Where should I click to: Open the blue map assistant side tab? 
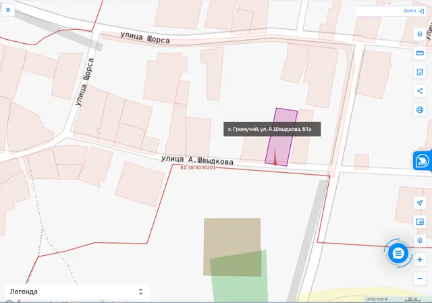click(x=422, y=161)
